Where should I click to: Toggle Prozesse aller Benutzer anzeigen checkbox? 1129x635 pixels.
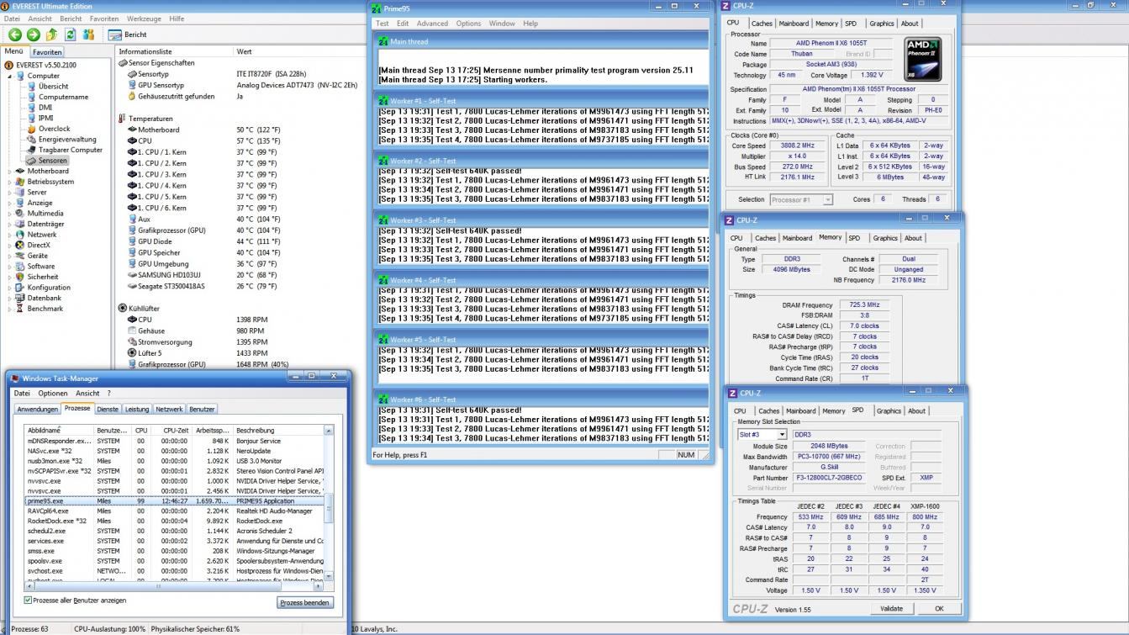[29, 601]
